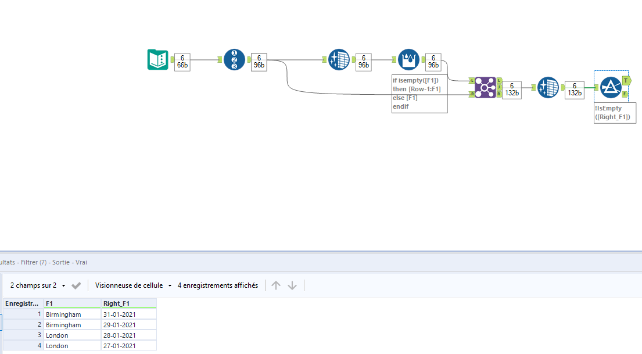Open the "Visionneuse de cellule" dropdown
The width and height of the screenshot is (642, 354).
[x=169, y=285]
